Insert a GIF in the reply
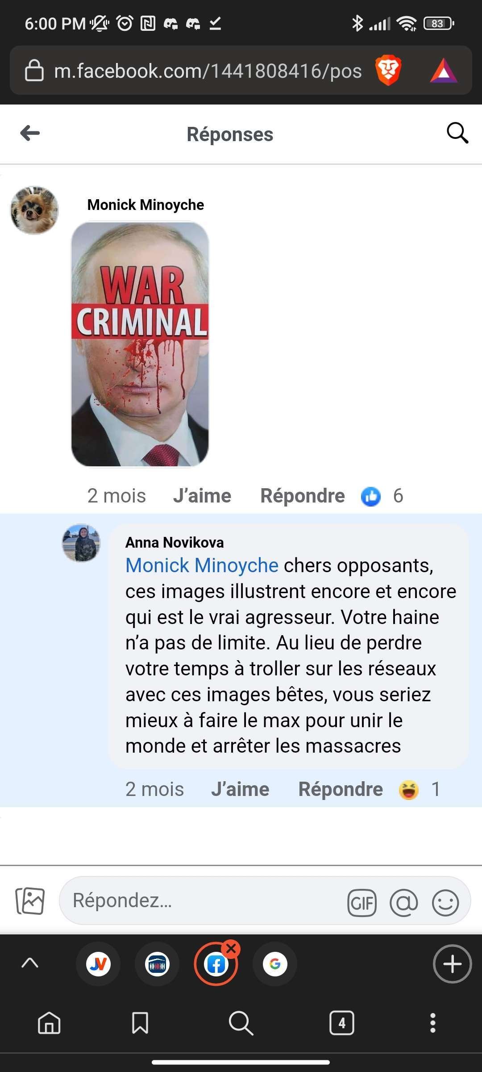Screen dimensions: 482x1072 [x=361, y=903]
